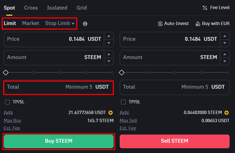Add STEEM funds with plus icon
This screenshot has height=153, width=235.
(227, 113)
